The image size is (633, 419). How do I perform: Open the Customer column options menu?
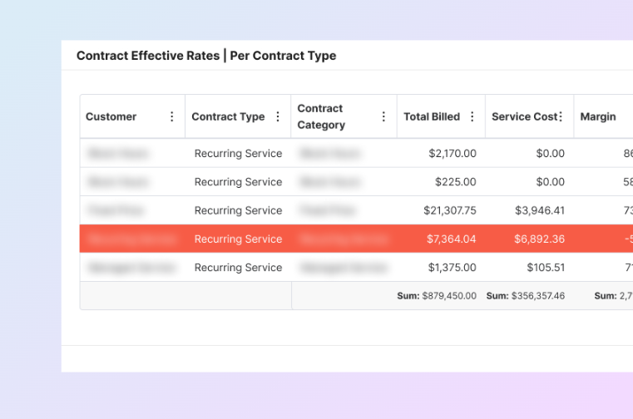tap(172, 117)
